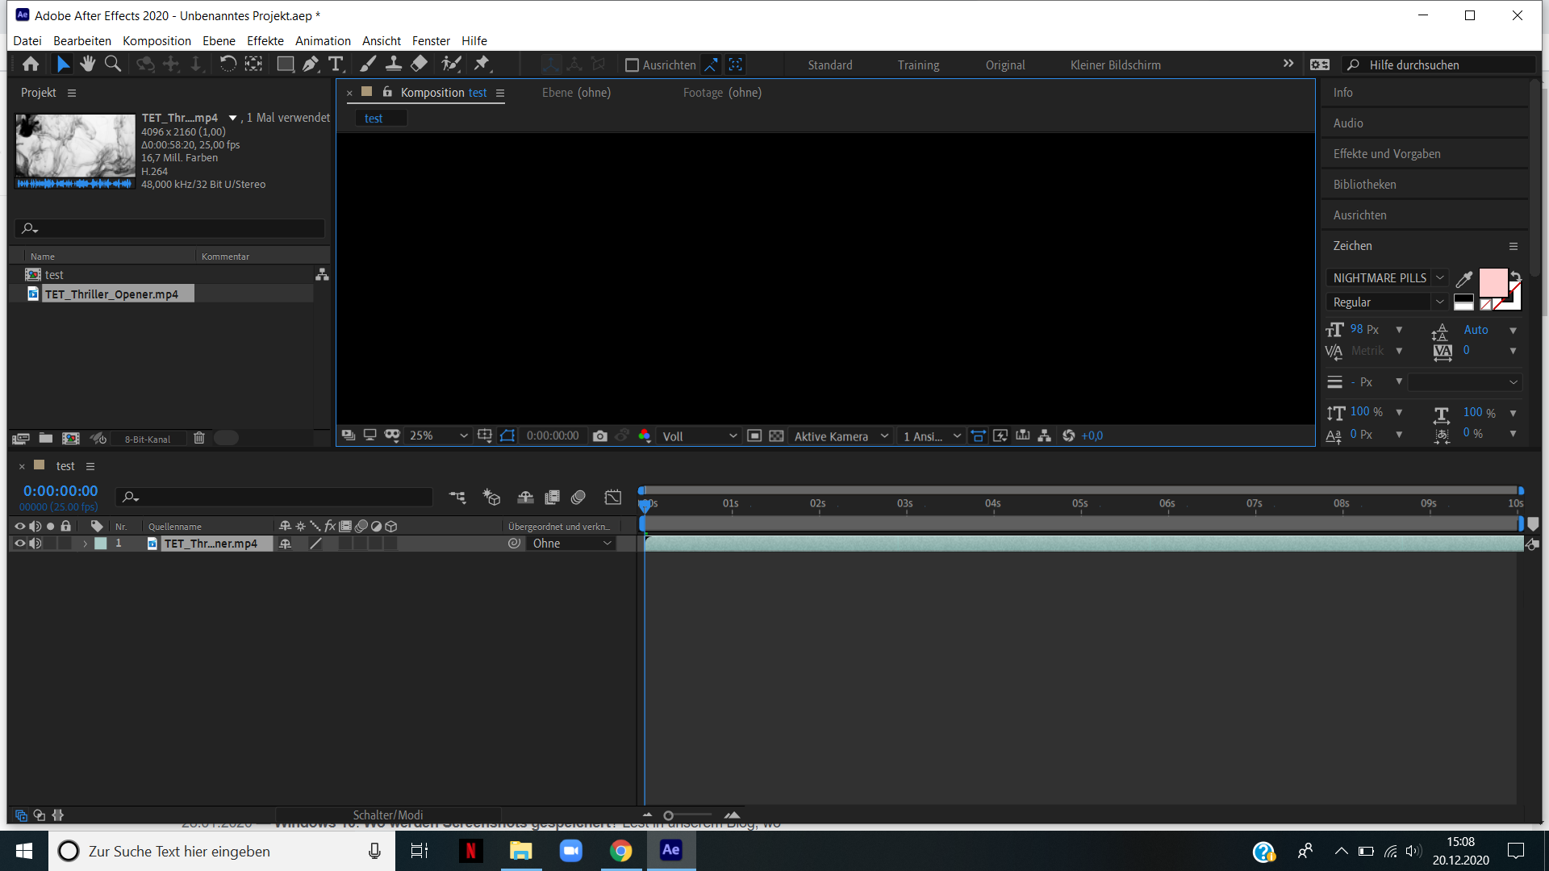Open the Graph Editor in the timeline
The height and width of the screenshot is (871, 1549).
click(x=613, y=497)
